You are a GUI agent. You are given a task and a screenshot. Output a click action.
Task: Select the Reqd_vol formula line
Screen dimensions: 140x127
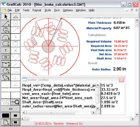tap(59, 85)
